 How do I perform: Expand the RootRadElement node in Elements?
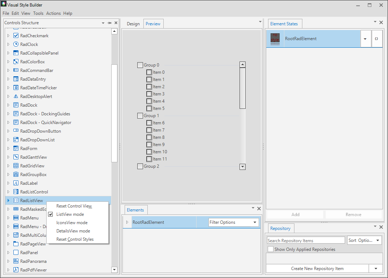127,222
